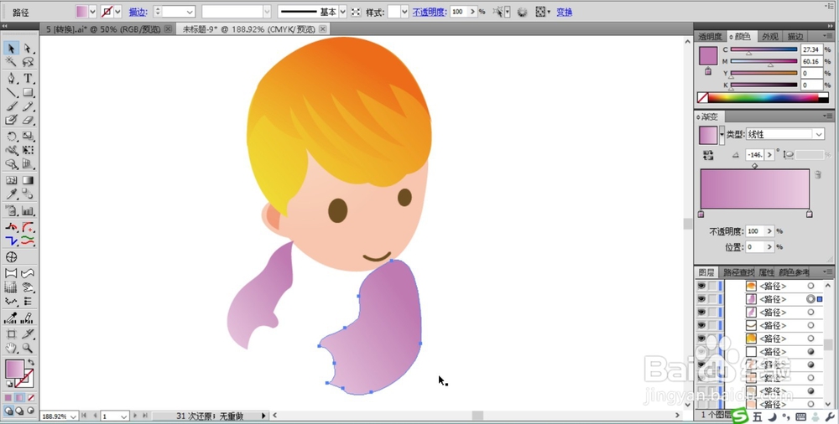Select the Eraser tool
This screenshot has height=424, width=839.
click(28, 121)
